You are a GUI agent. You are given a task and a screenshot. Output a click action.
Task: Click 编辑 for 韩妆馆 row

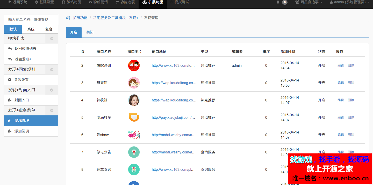click(x=341, y=100)
